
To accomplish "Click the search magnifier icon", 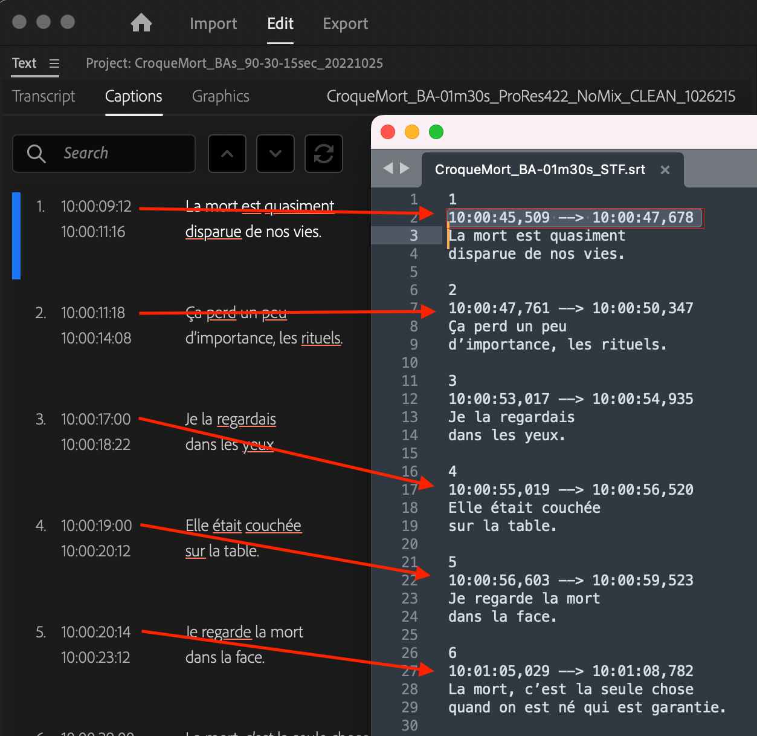I will [x=35, y=153].
